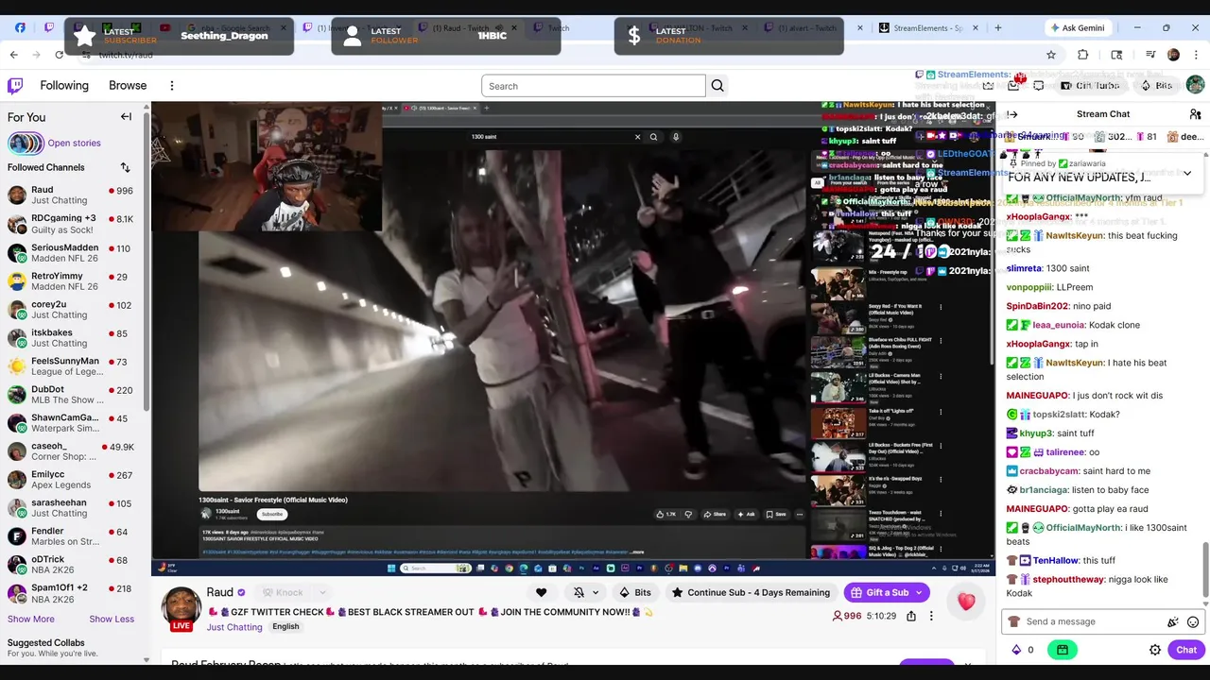Open the Prime loot crown icon
This screenshot has width=1210, height=680.
pos(988,86)
